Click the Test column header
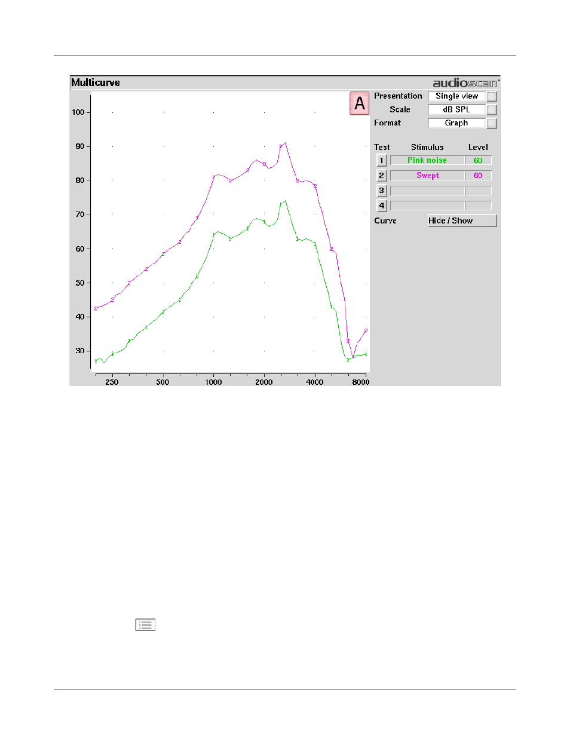 pos(382,147)
